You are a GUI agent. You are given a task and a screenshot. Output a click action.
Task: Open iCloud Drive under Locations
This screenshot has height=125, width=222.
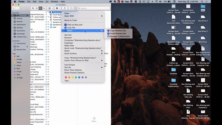click(x=21, y=43)
